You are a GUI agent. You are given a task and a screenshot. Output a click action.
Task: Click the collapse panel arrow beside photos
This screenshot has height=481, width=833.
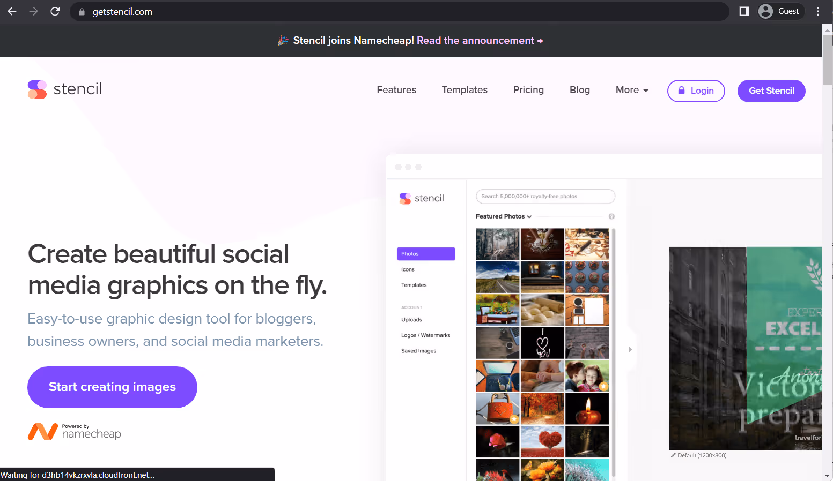630,349
